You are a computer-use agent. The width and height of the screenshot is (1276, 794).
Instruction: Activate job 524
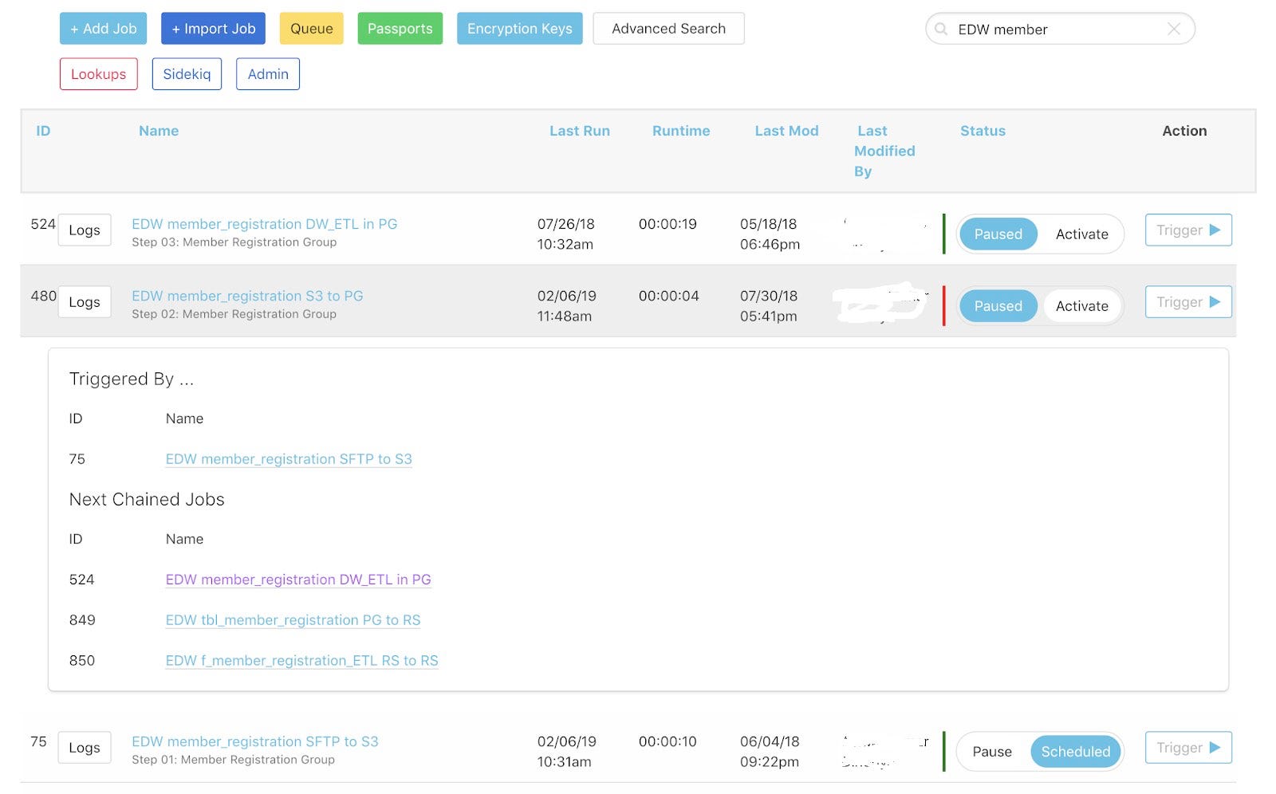(1082, 234)
